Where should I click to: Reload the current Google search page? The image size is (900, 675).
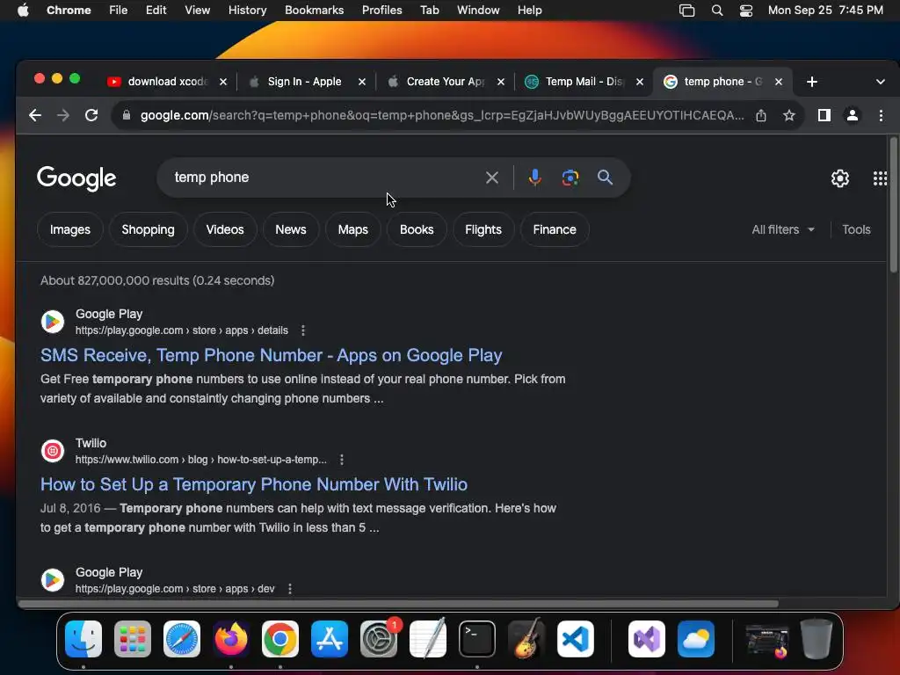click(x=91, y=115)
